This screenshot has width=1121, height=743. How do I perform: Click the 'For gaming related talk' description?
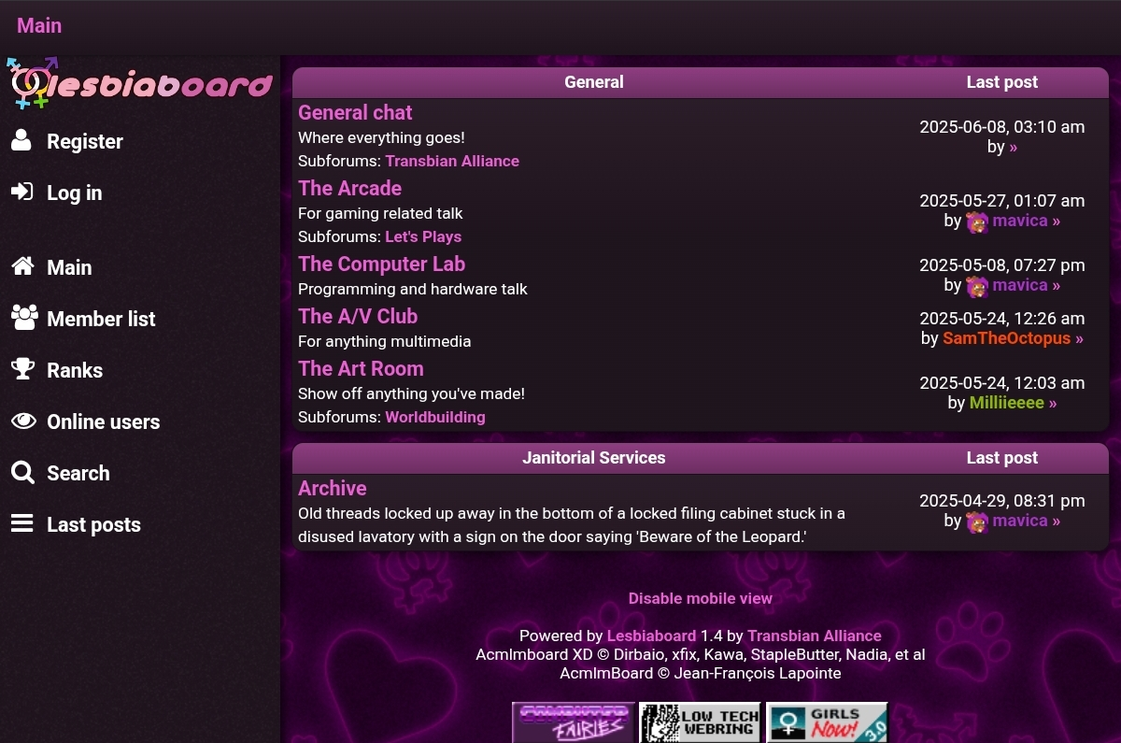pyautogui.click(x=380, y=213)
